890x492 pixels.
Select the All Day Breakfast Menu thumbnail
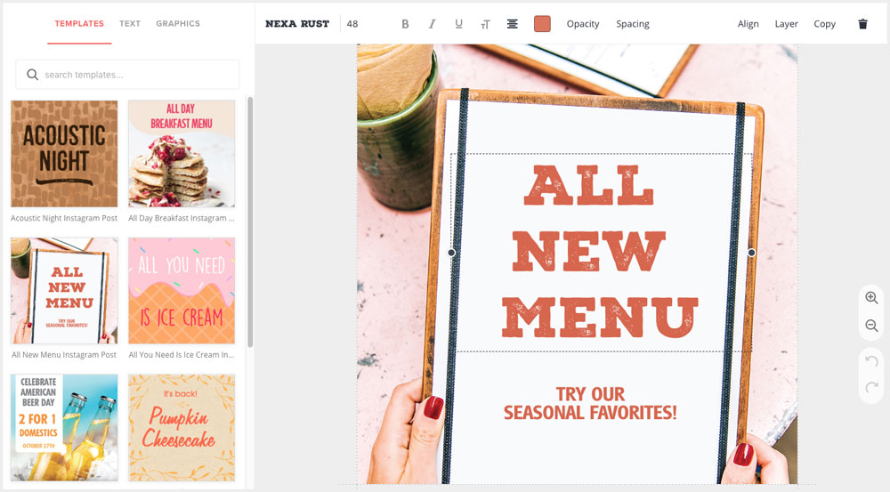tap(182, 154)
